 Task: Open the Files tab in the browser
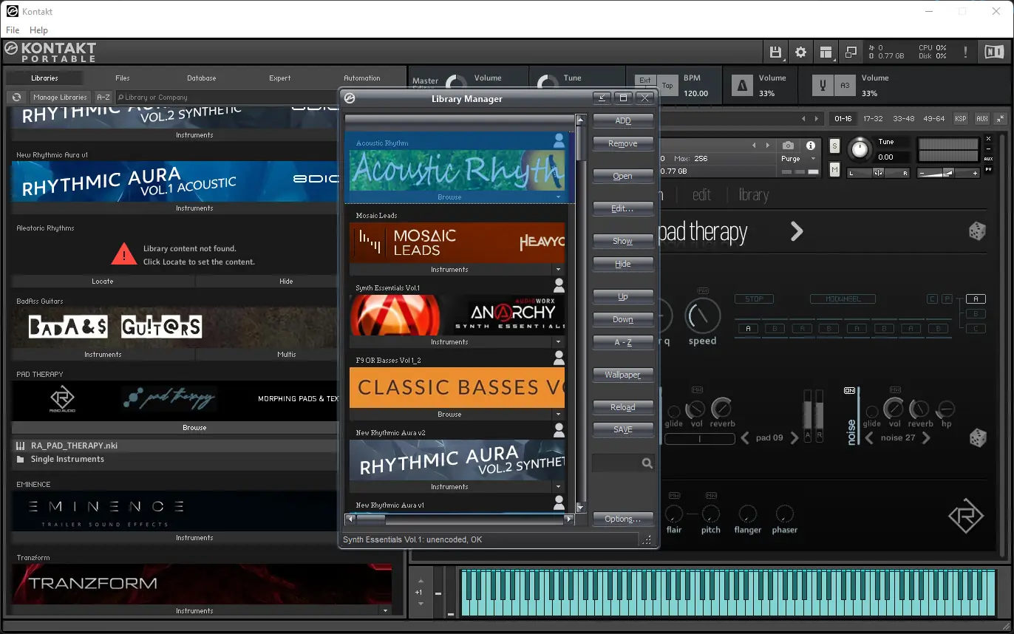[x=123, y=78]
